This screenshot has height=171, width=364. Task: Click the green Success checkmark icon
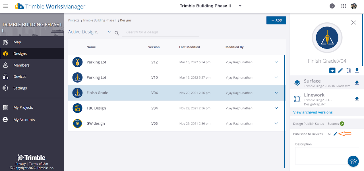tap(342, 124)
